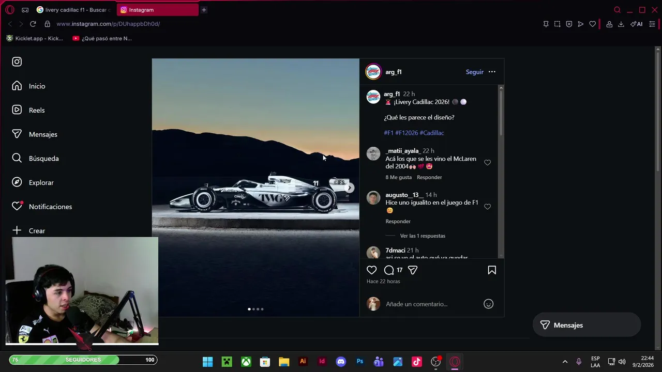Like the post with the heart icon

[371, 270]
